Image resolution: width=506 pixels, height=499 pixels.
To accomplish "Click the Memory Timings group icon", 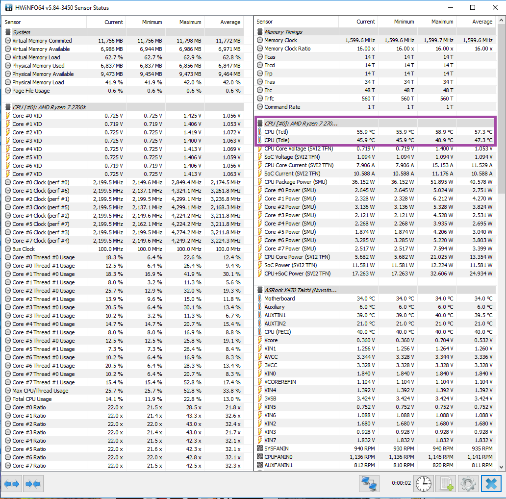I will pyautogui.click(x=260, y=31).
